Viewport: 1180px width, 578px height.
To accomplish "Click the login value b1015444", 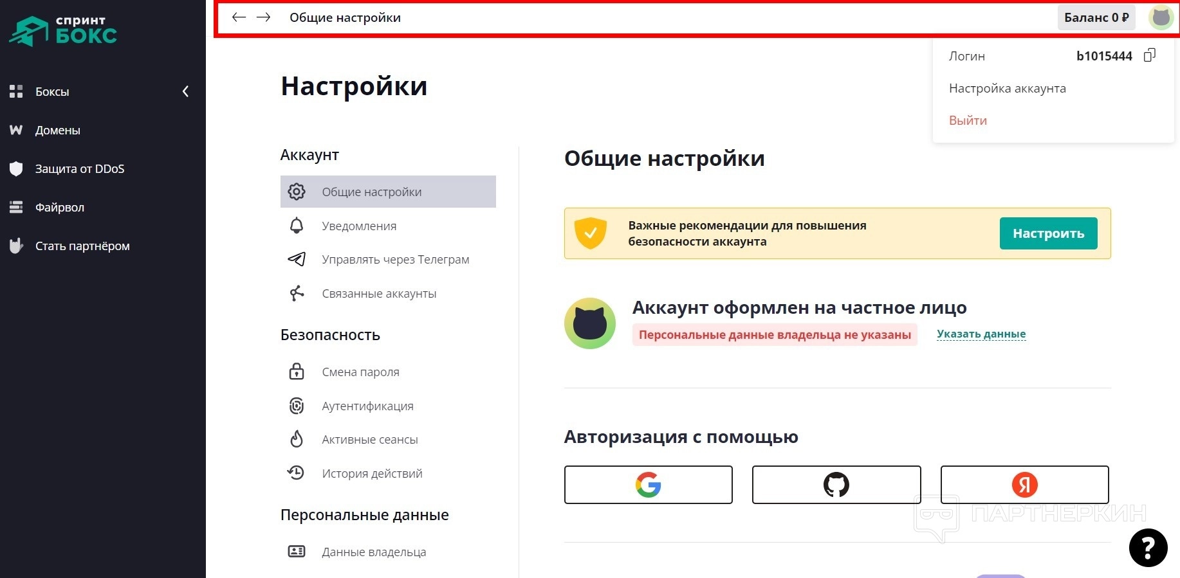I will click(1104, 56).
